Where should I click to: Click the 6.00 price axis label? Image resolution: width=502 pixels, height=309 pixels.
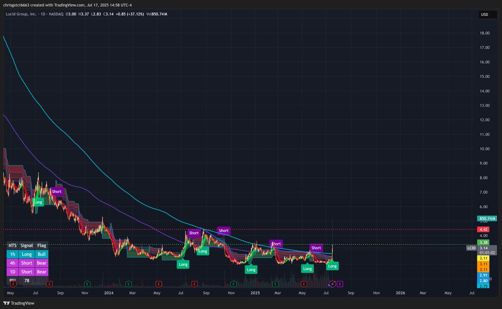tap(484, 207)
